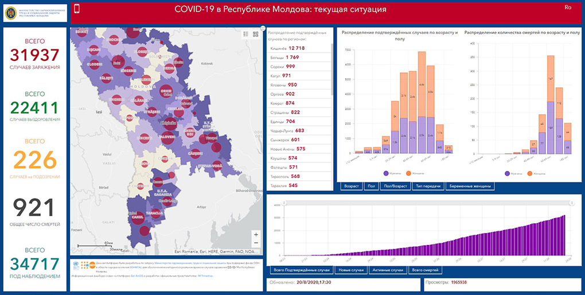Toggle the Мужчины legend item in deaths chart
585x295 pixels.
click(512, 172)
